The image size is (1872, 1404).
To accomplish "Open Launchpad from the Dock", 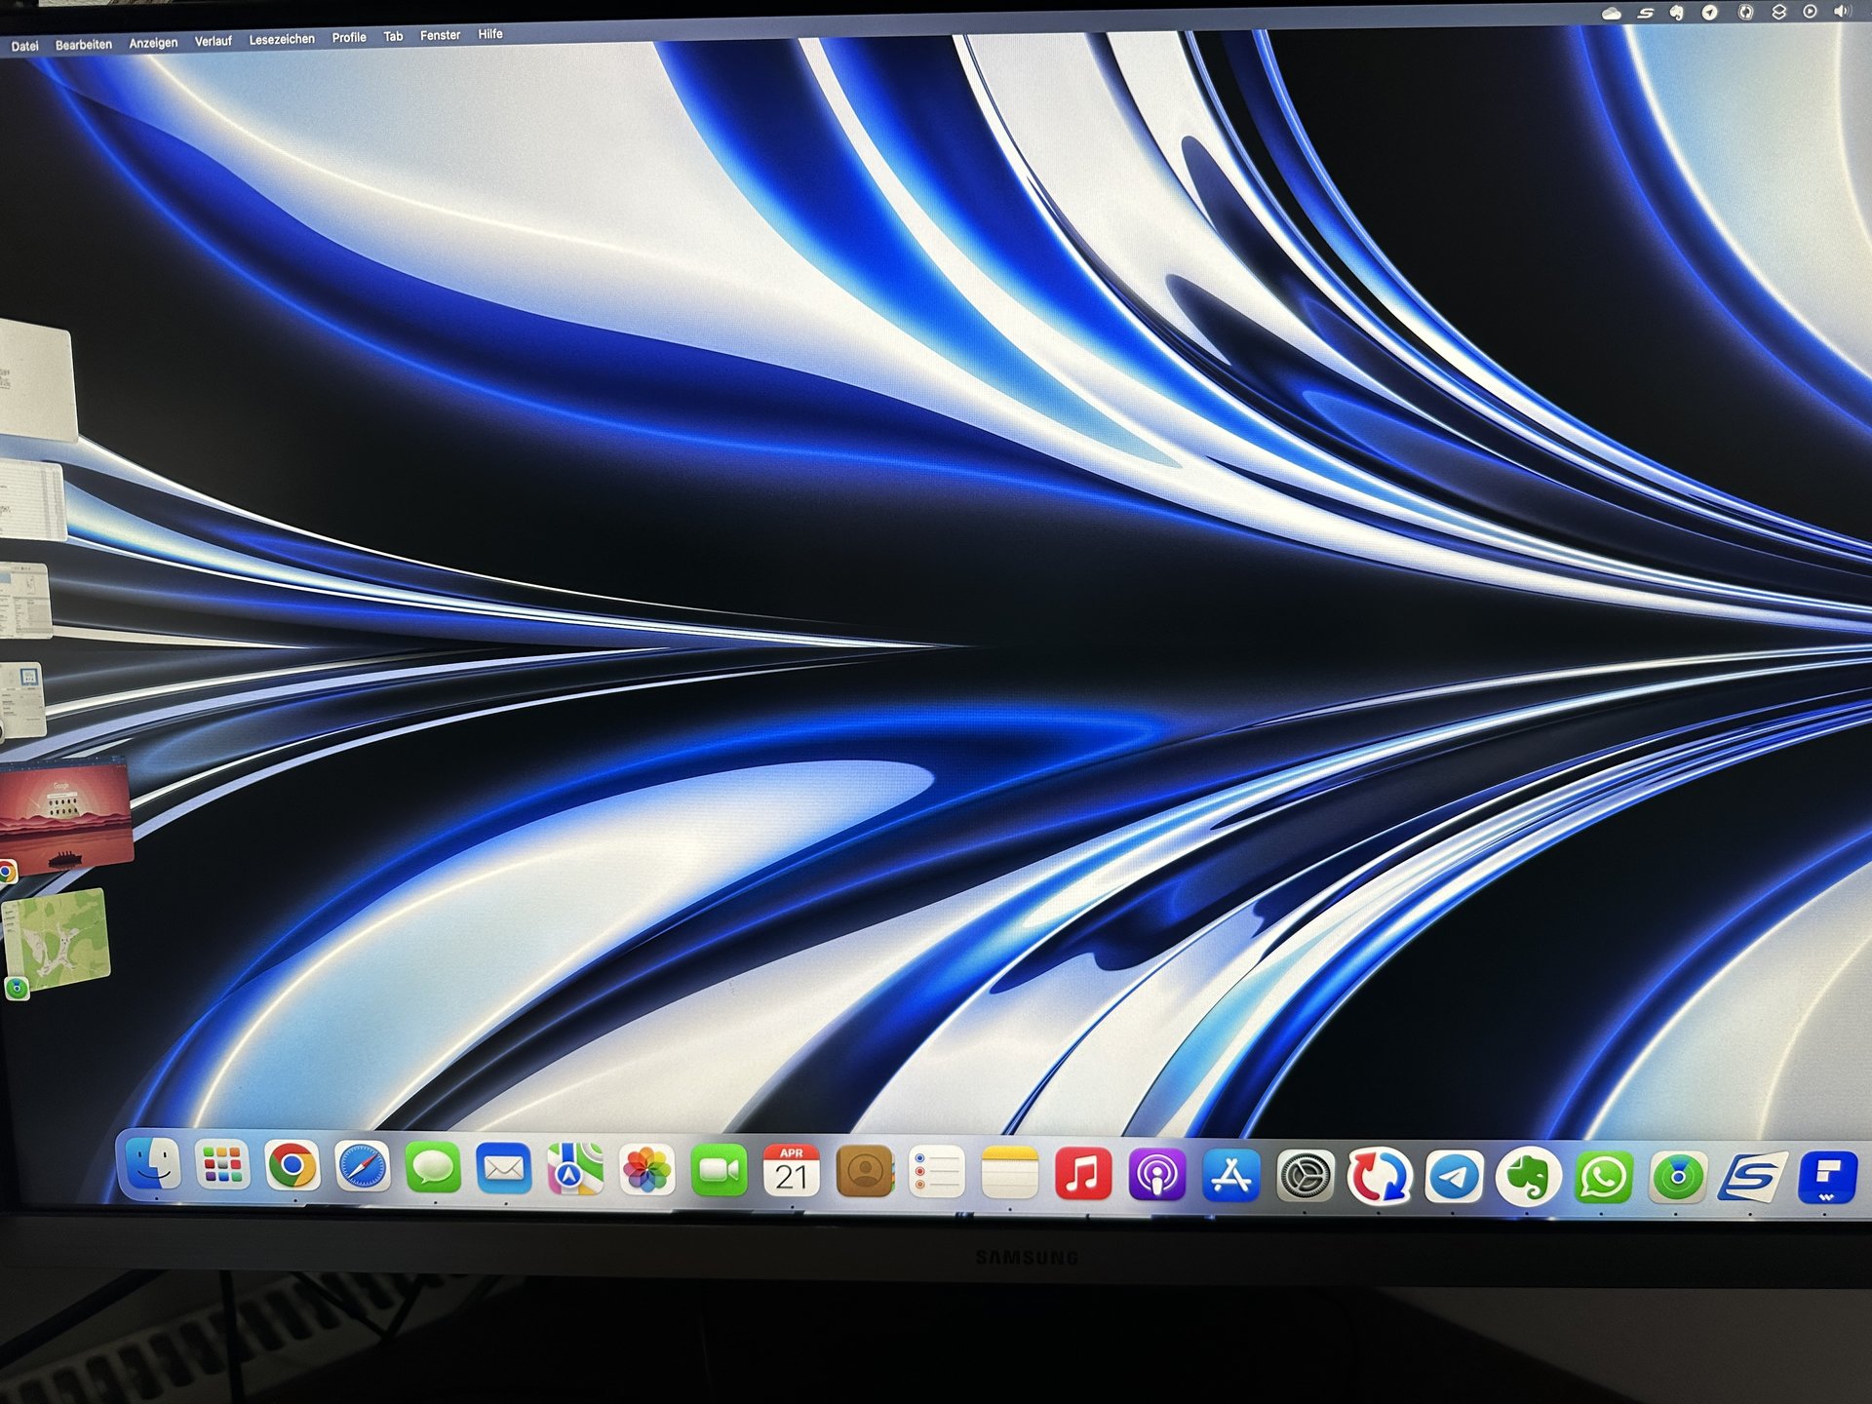I will click(222, 1165).
